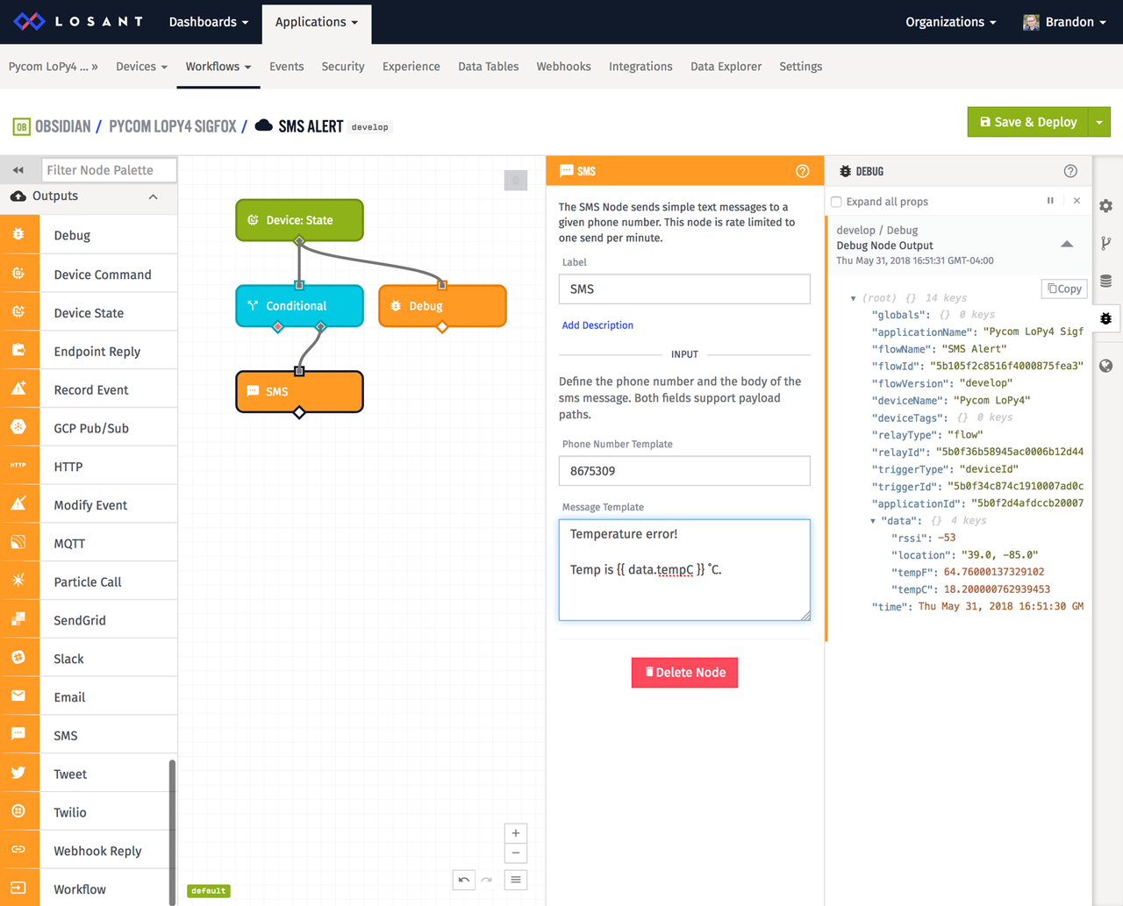Click the undo arrow on canvas
1123x906 pixels.
[464, 880]
